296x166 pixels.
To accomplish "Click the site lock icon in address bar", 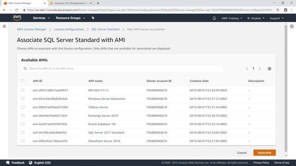I will coord(24,10).
